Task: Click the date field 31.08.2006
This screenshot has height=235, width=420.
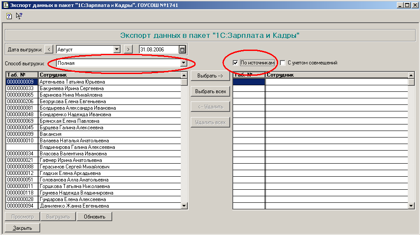Action: point(158,50)
